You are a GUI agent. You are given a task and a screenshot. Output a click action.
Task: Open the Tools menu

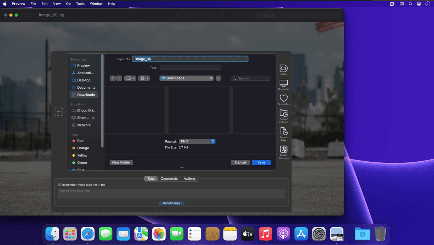point(80,4)
